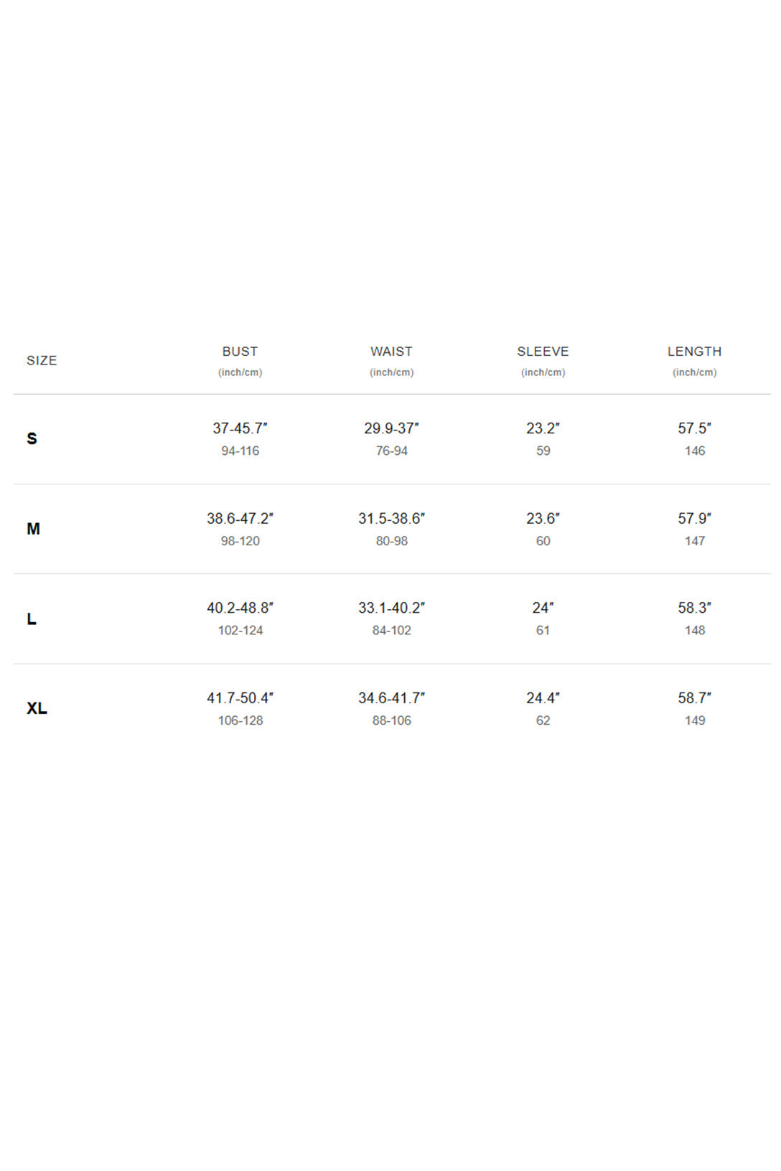Select the S size row label
Viewport: 781px width, 1171px height.
coord(32,438)
